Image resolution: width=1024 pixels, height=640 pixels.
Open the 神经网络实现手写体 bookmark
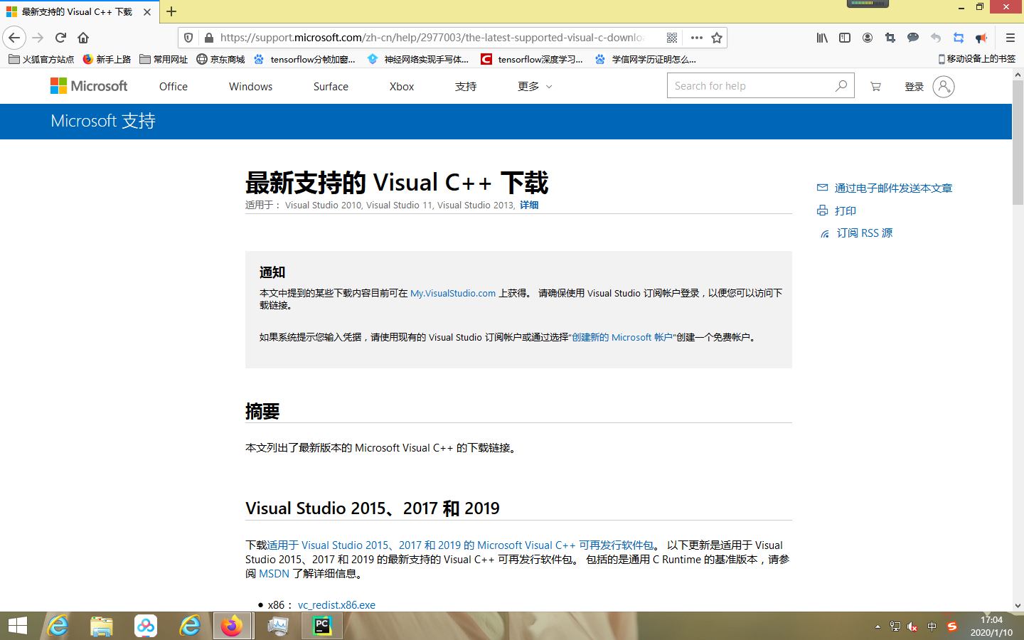[x=418, y=59]
